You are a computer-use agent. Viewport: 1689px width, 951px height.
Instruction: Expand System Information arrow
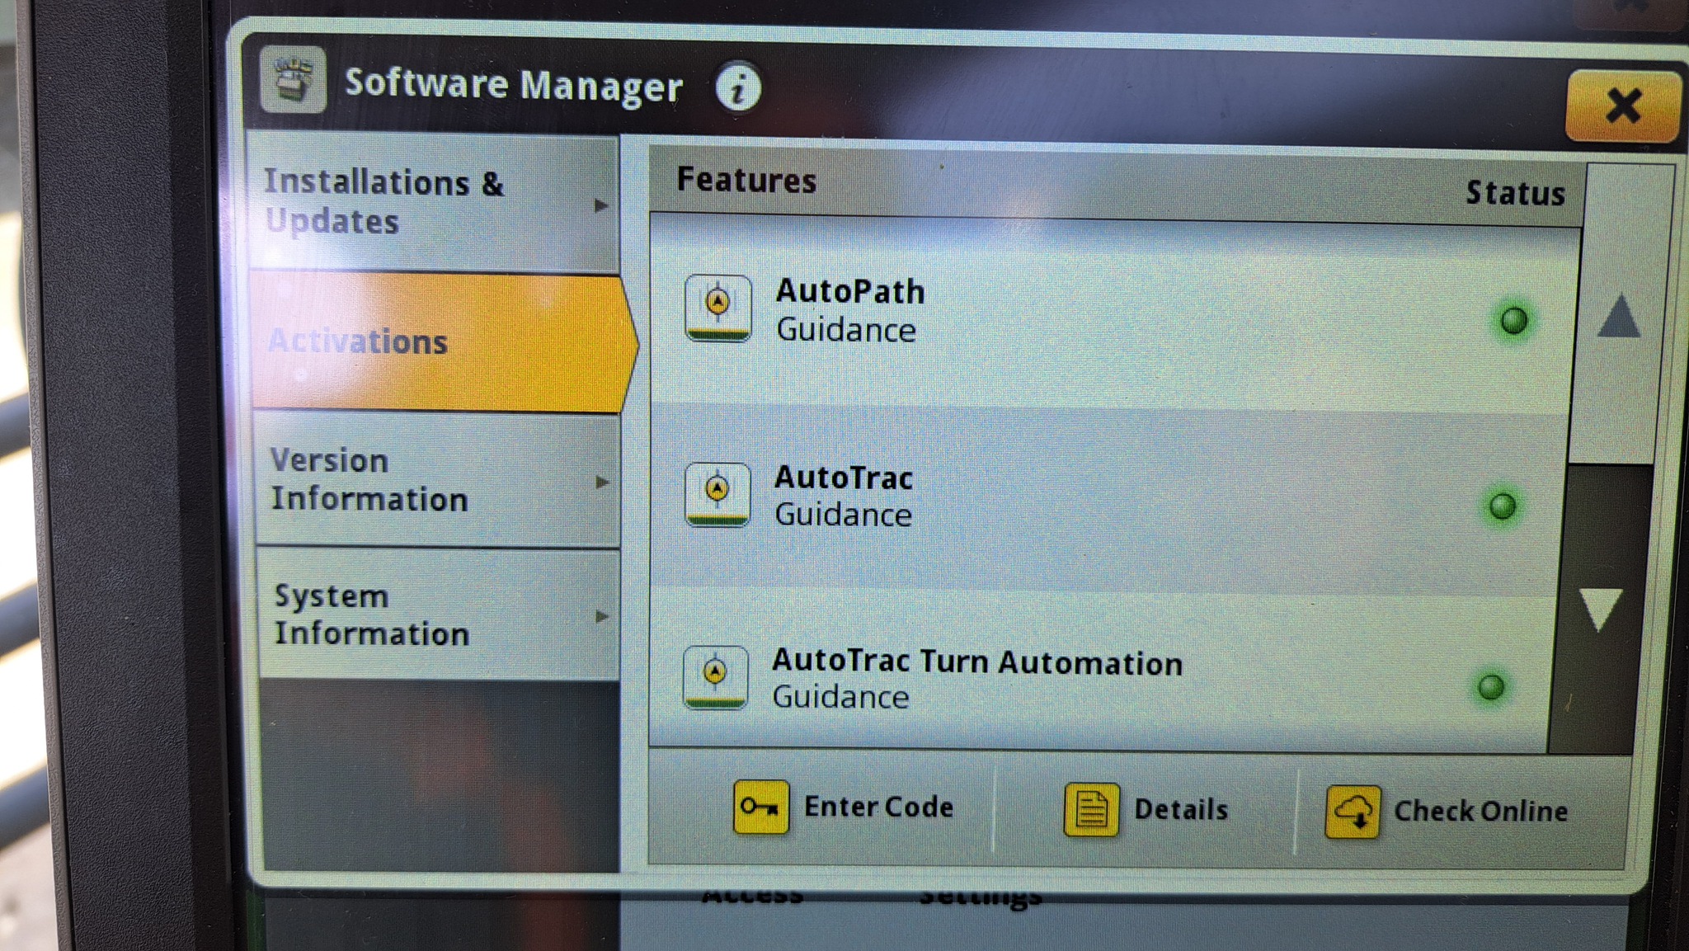603,616
